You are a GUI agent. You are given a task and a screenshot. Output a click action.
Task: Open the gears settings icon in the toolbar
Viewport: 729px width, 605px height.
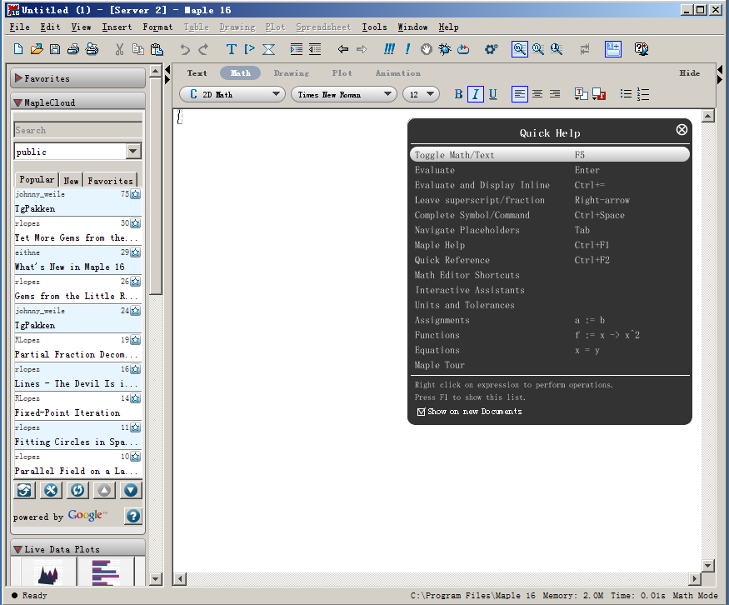(x=492, y=49)
